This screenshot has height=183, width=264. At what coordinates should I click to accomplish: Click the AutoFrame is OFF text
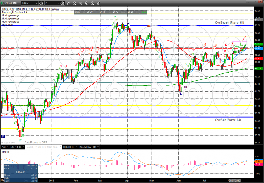pyautogui.click(x=36, y=143)
